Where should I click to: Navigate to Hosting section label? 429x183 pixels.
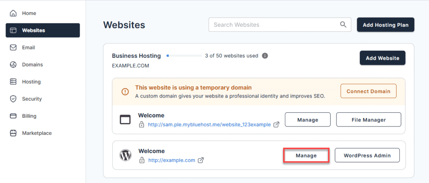[31, 82]
